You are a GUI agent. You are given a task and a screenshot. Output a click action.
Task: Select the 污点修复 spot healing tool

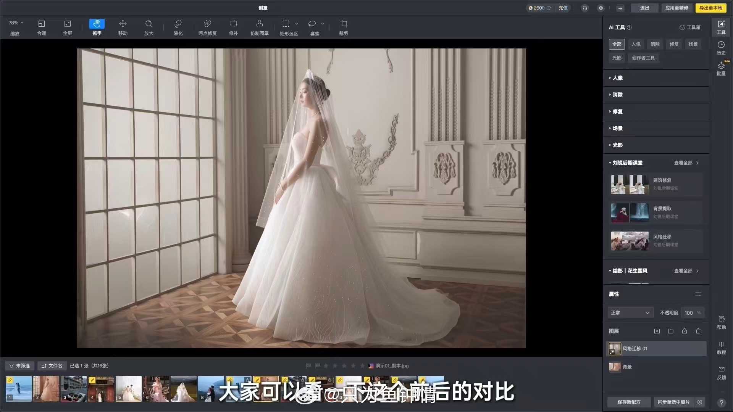pos(207,27)
